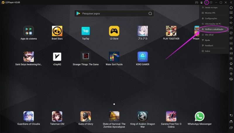Collapse the hamburger menu in title bar

pos(206,2)
